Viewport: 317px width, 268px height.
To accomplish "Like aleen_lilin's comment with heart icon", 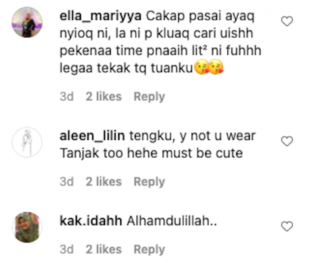I will [287, 141].
